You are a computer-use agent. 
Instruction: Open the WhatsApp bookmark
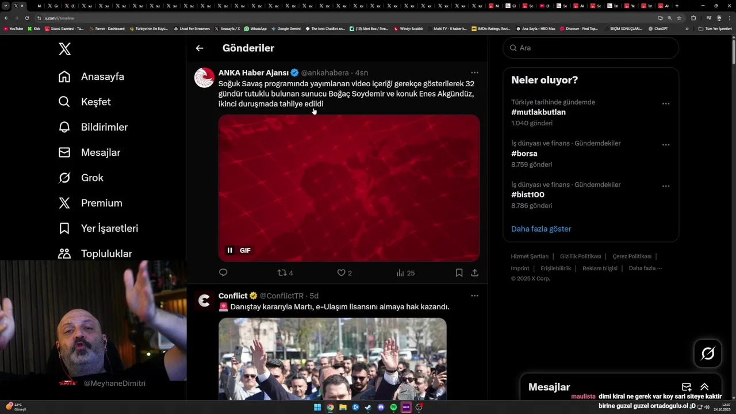click(255, 28)
